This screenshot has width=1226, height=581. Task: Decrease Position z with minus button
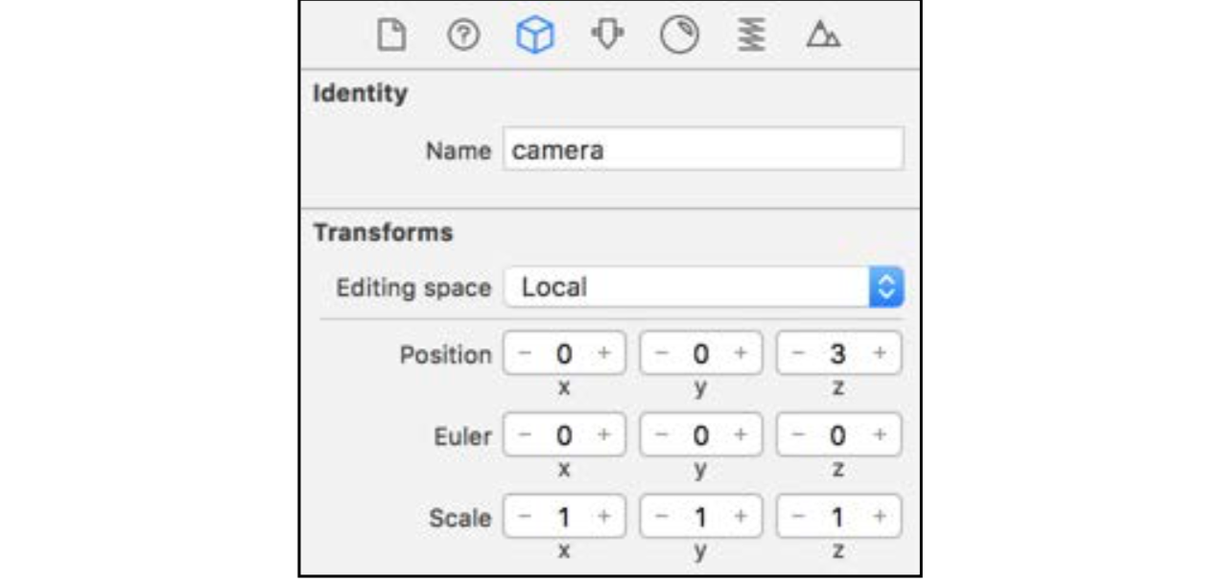(797, 354)
